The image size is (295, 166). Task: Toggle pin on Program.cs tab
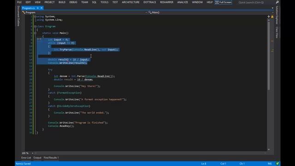click(x=38, y=8)
